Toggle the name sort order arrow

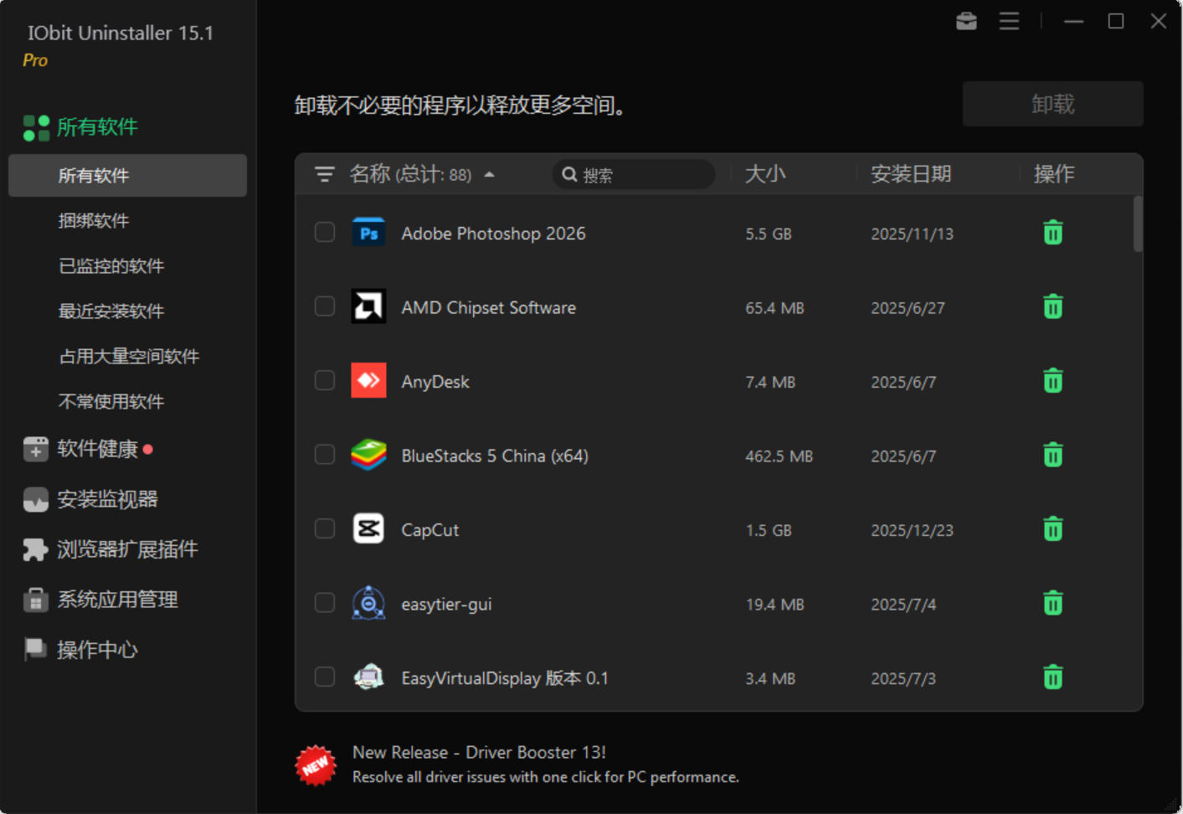coord(490,174)
